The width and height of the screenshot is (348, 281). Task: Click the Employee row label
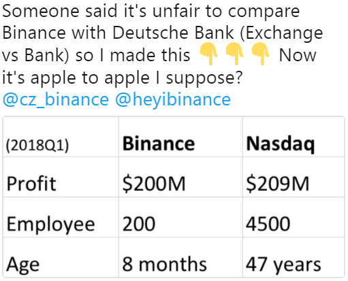pyautogui.click(x=61, y=217)
